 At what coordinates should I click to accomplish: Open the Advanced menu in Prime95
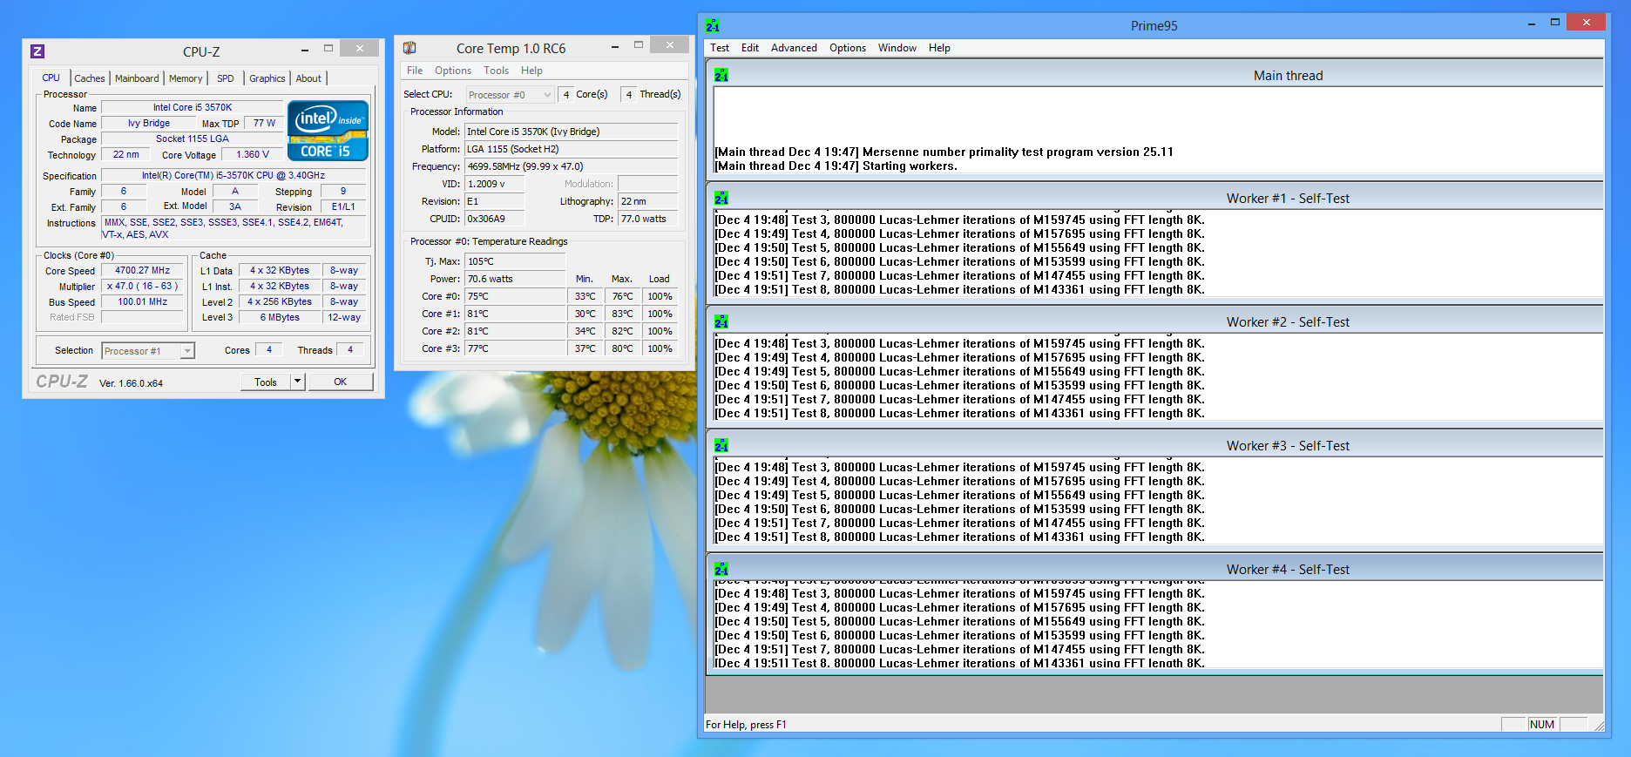[x=794, y=48]
